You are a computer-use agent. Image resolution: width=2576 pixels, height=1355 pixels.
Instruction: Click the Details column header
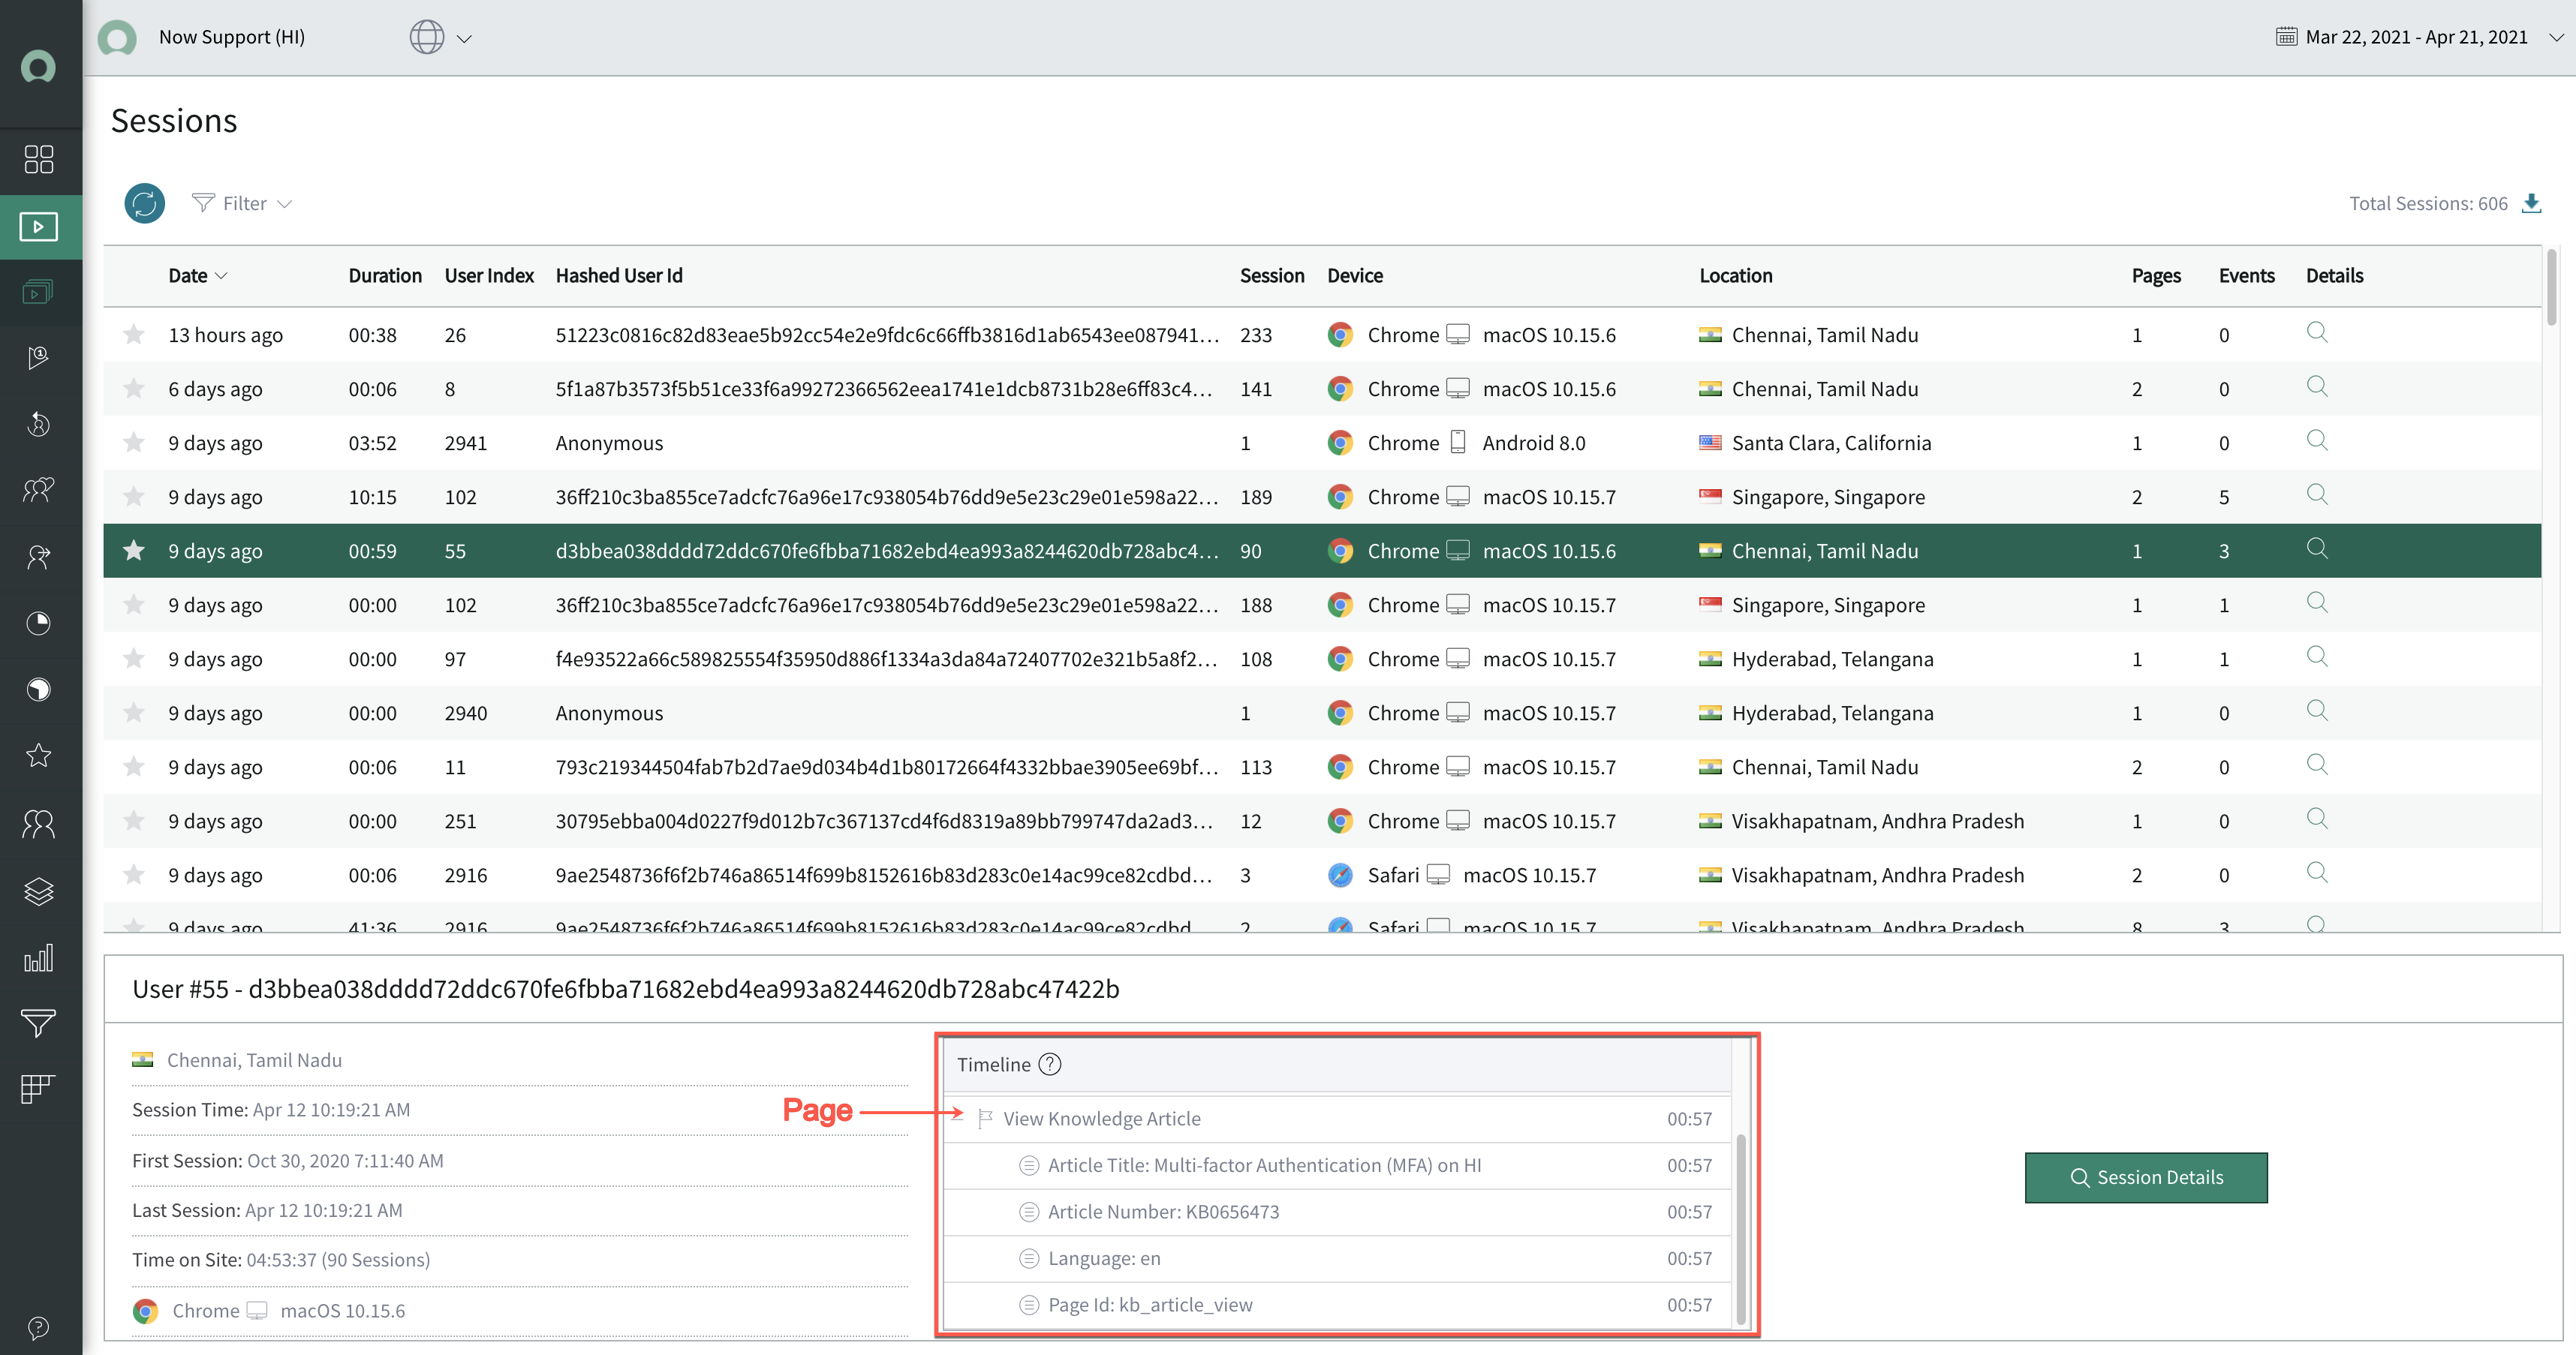tap(2334, 276)
